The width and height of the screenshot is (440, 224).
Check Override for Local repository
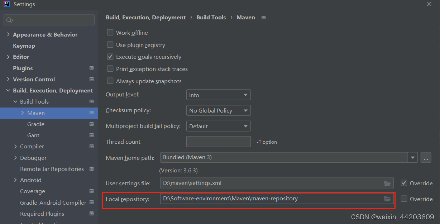[404, 199]
